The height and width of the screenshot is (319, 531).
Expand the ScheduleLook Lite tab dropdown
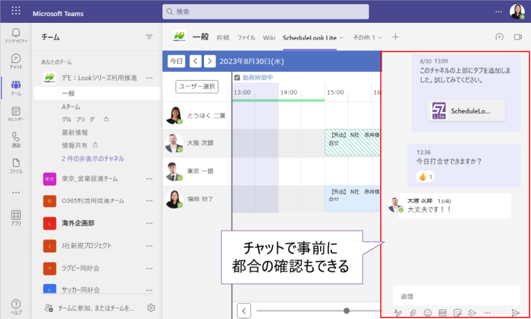click(342, 37)
